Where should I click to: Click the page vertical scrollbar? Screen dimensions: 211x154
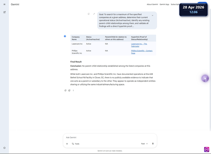tap(210, 70)
